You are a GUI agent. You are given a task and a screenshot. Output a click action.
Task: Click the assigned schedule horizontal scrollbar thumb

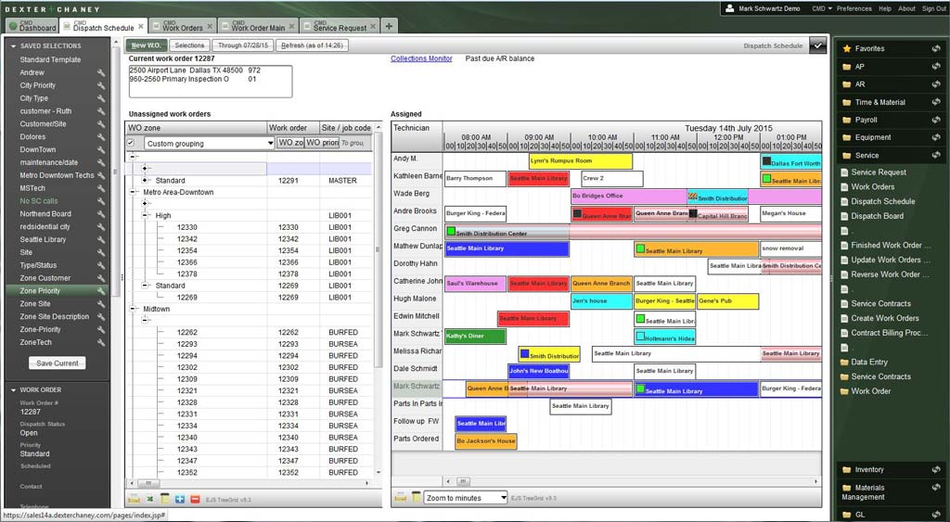(x=463, y=482)
